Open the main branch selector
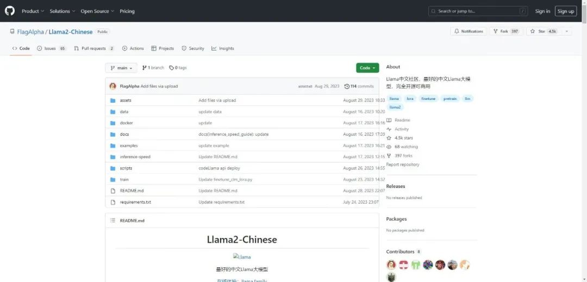Image resolution: width=587 pixels, height=282 pixels. 121,68
